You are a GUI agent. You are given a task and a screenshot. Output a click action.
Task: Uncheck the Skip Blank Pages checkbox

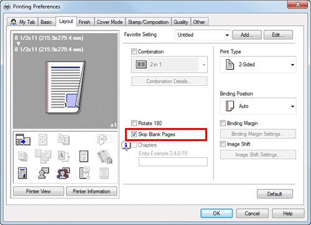[134, 134]
